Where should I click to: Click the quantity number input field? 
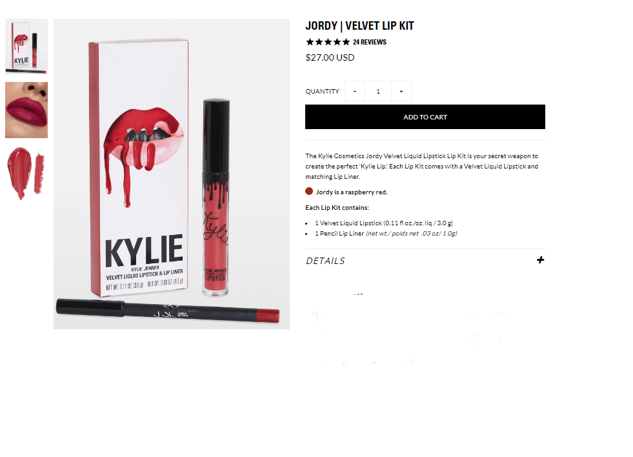point(378,91)
